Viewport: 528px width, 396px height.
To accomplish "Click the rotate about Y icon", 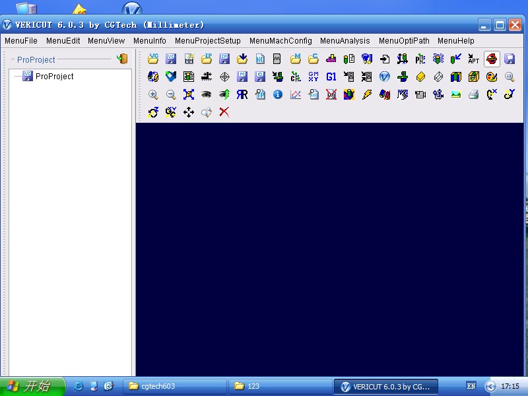I will [x=510, y=94].
